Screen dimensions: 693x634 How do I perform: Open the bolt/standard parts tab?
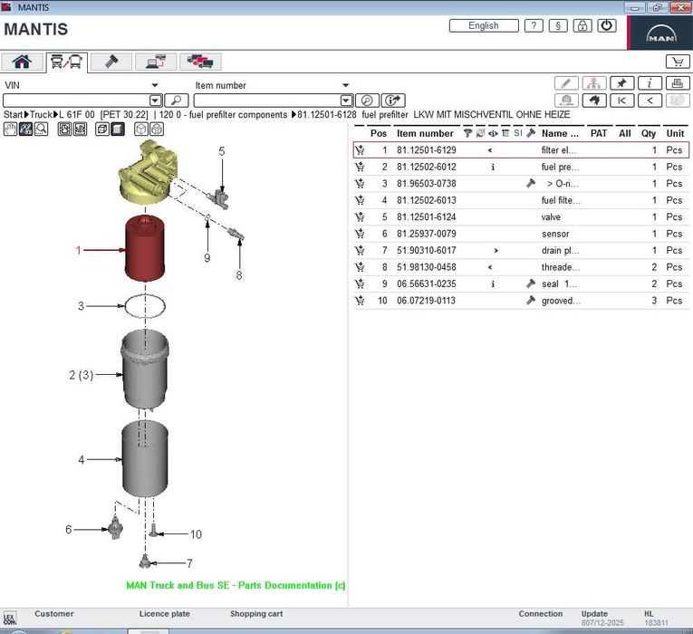111,62
